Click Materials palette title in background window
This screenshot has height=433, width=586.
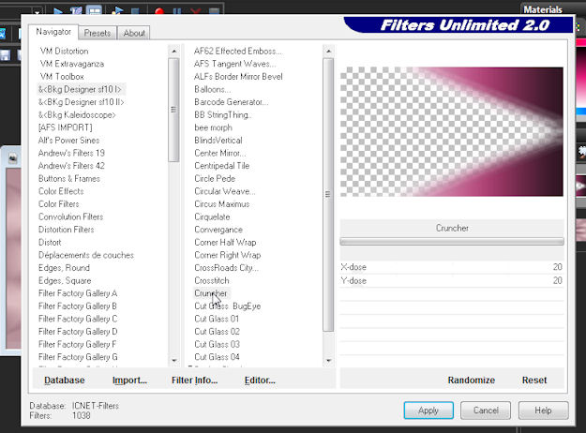(x=543, y=9)
